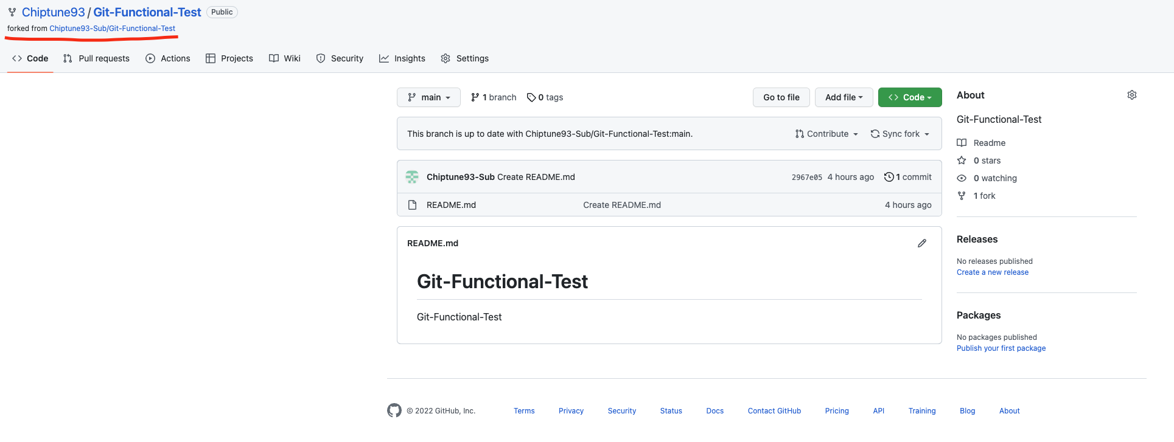Open the Pricing footer link
The image size is (1174, 442).
[x=837, y=411]
